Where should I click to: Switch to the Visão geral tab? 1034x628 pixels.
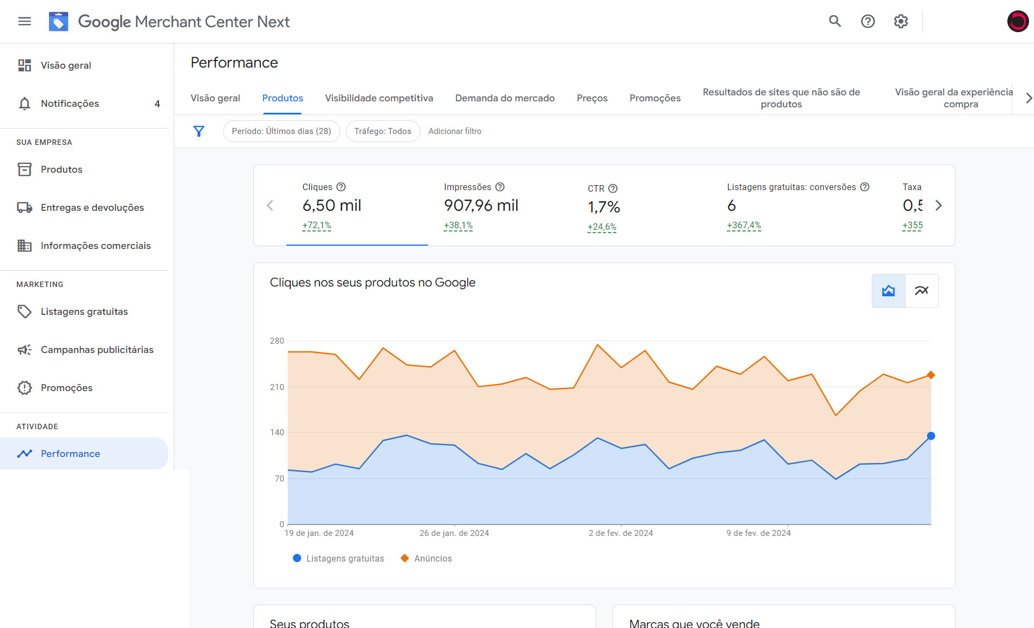tap(215, 98)
